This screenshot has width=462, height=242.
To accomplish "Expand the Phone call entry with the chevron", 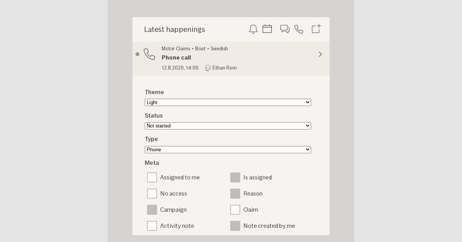I will tap(320, 54).
